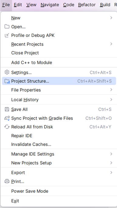Click the floppy disk Save All icon
This screenshot has height=208, width=117.
[7, 109]
